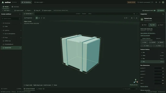Screen dimensions: 166x93
Task: Open the 3D Modeling workspace button
Action: coord(26,2)
